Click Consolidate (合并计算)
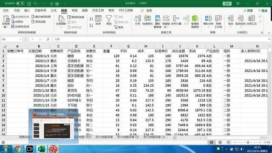 point(176,20)
